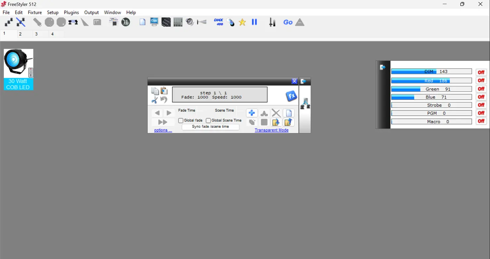Open the pan/tilt moving head icon
Viewport: 490px width, 259px height.
point(73,22)
